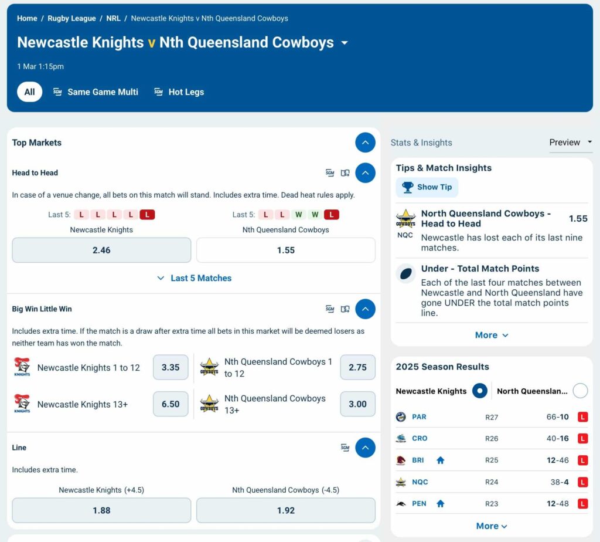Viewport: 600px width, 542px height.
Task: Click the Cowboys logo beside Cowboys 13+
Action: coord(209,404)
